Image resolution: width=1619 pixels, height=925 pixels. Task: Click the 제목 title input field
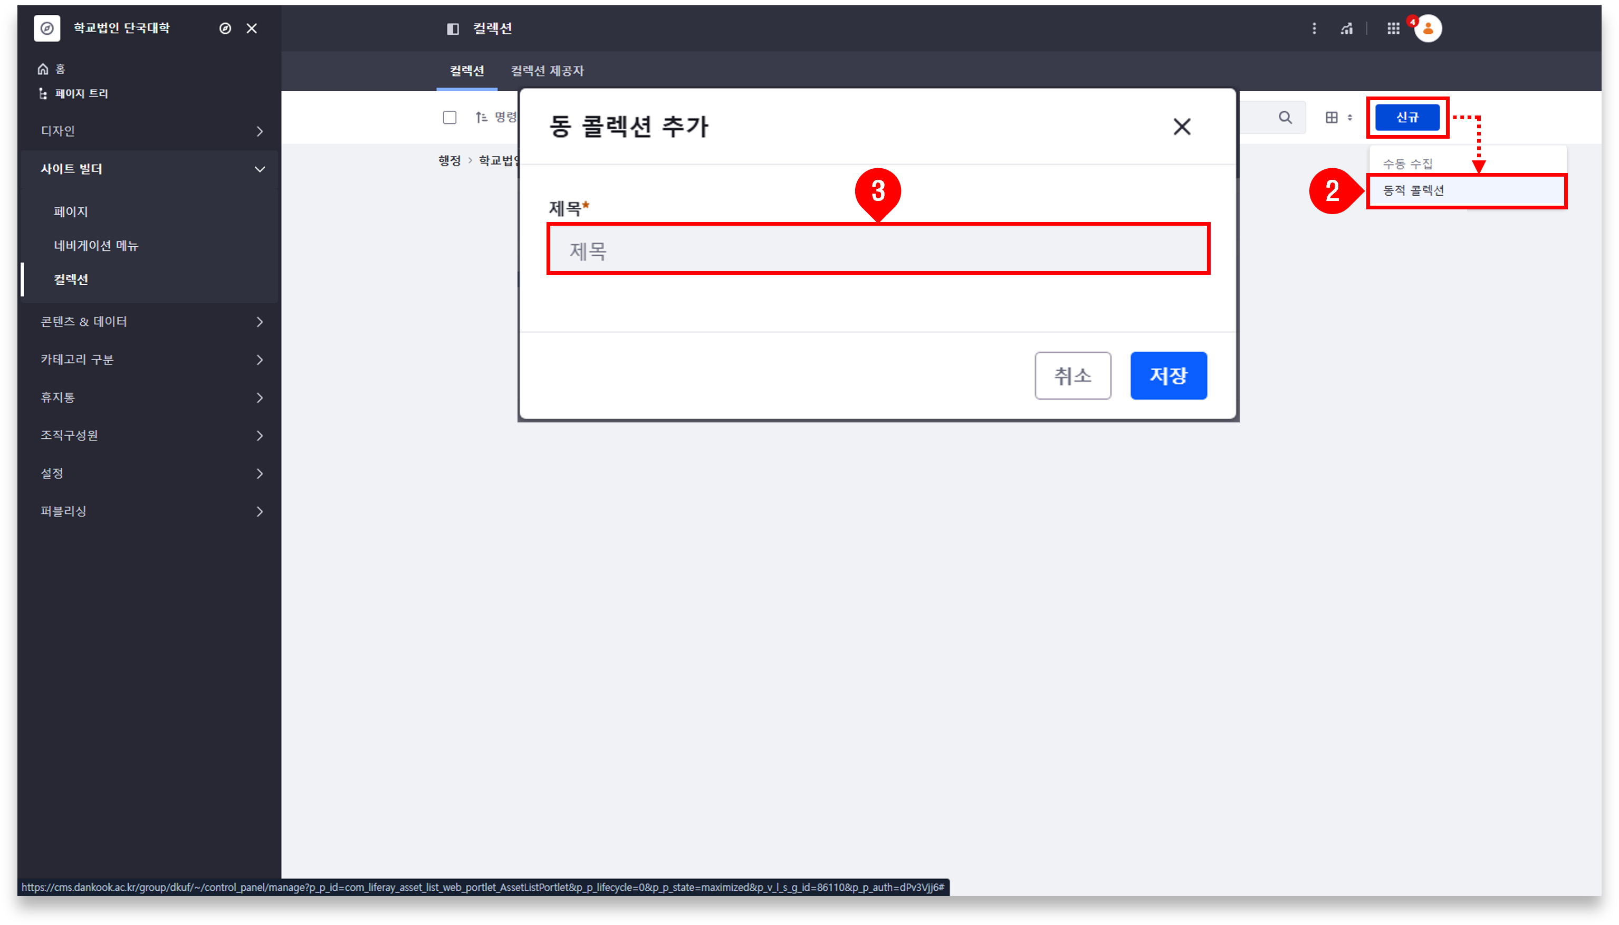pos(877,249)
